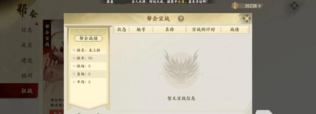Image resolution: width=316 pixels, height=114 pixels.
Task: Select the 宣战倒计时 column header
Action: pyautogui.click(x=203, y=29)
